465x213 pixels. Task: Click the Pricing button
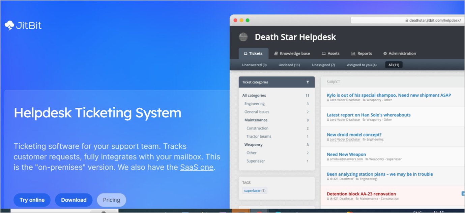(111, 200)
